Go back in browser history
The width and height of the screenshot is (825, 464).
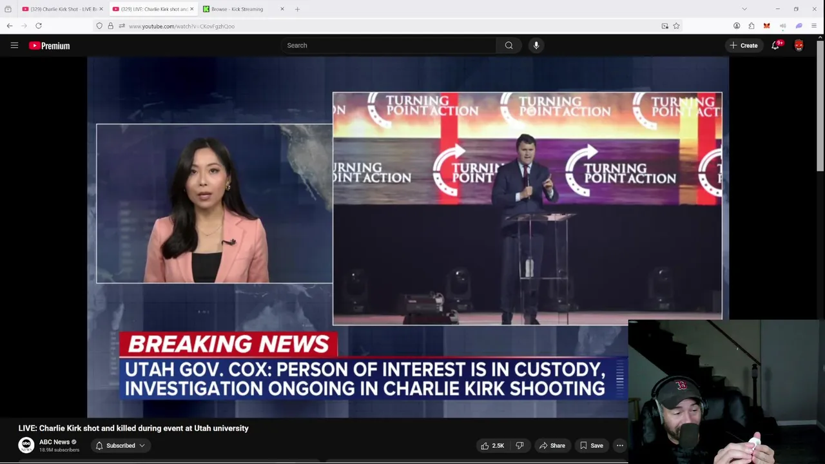pyautogui.click(x=10, y=26)
